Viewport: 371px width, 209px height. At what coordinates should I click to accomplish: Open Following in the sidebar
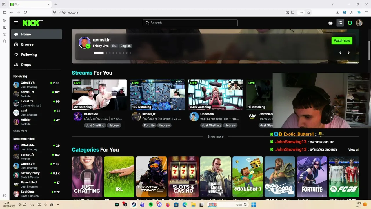(37, 55)
